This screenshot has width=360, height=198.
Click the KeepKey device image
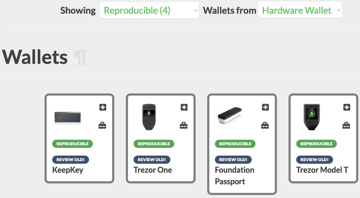[68, 117]
